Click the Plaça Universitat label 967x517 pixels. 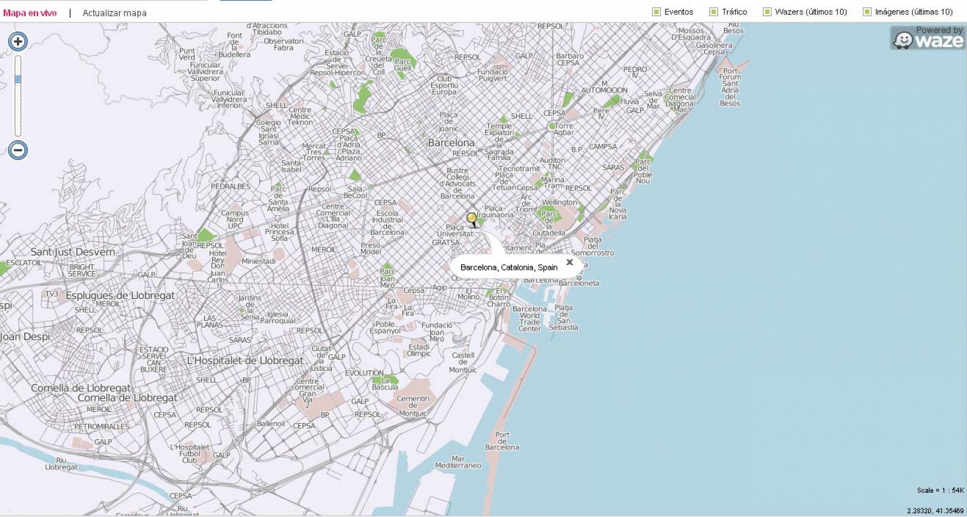[455, 231]
